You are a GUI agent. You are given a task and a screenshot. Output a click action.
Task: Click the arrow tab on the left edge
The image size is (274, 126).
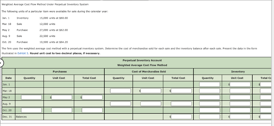pos(1,63)
